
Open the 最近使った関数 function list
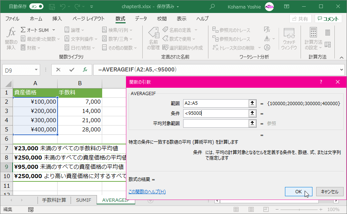[x=40, y=39]
